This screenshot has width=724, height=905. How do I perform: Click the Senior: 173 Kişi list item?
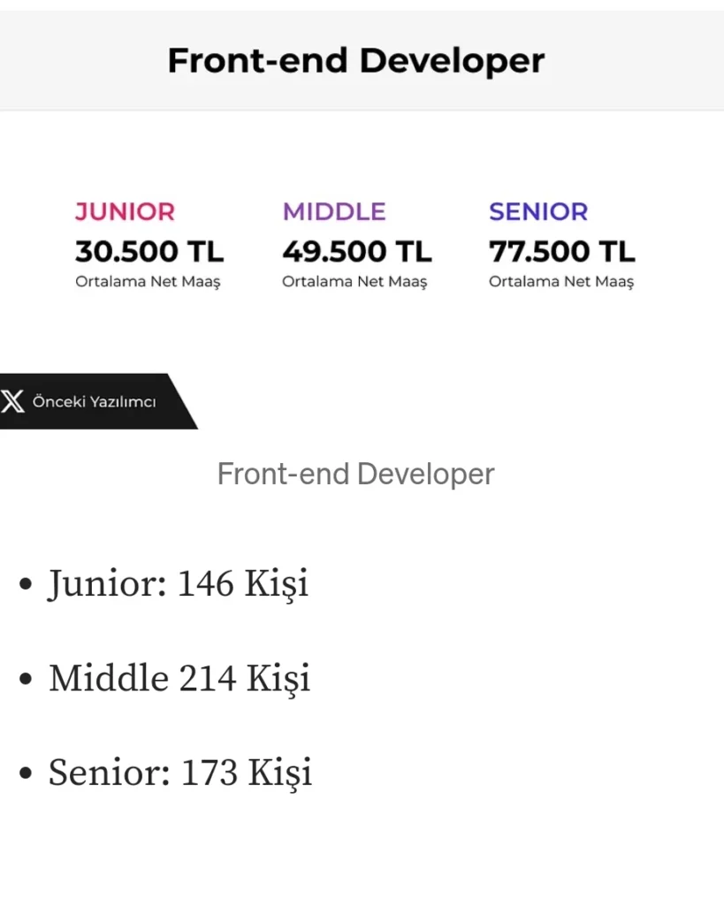[x=180, y=773]
